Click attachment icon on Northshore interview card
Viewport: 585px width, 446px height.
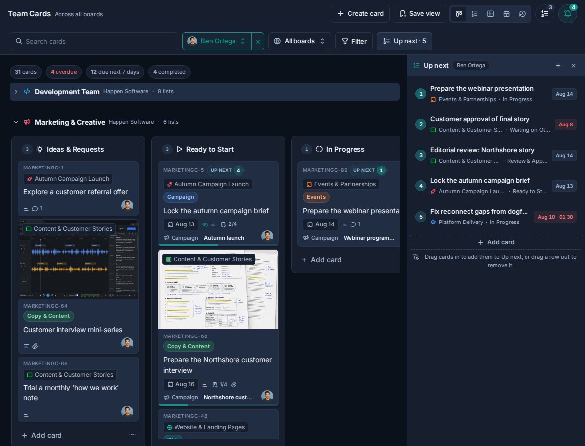point(234,384)
